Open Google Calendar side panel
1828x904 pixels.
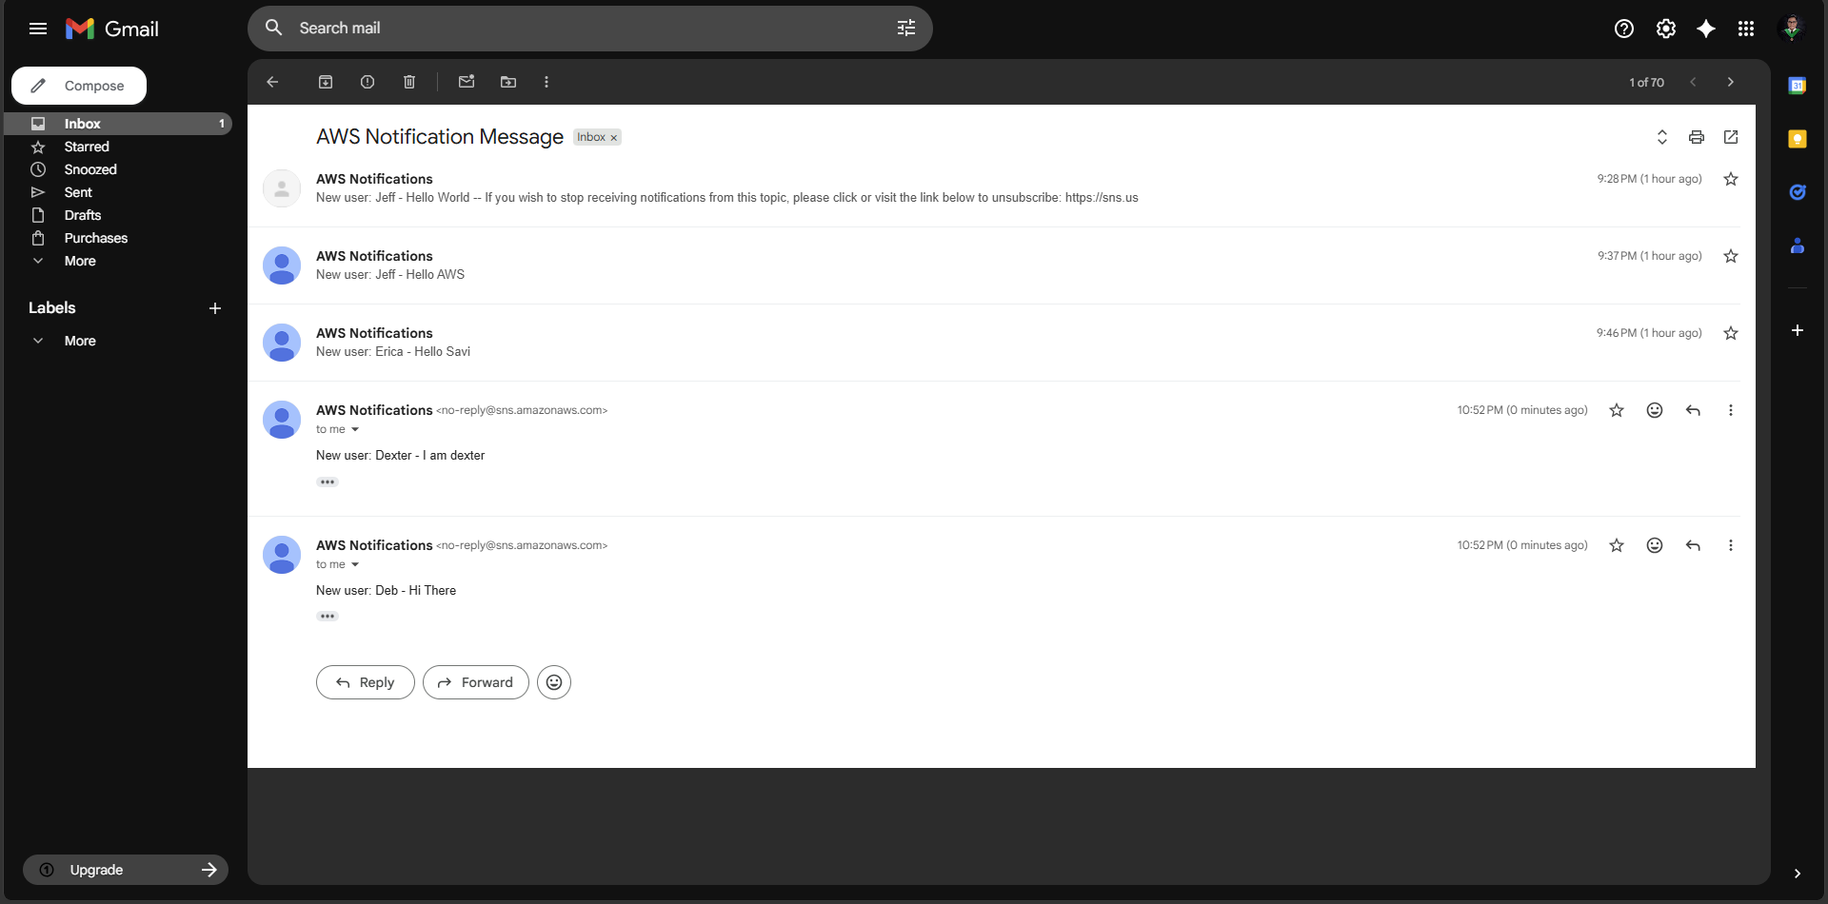1798,86
